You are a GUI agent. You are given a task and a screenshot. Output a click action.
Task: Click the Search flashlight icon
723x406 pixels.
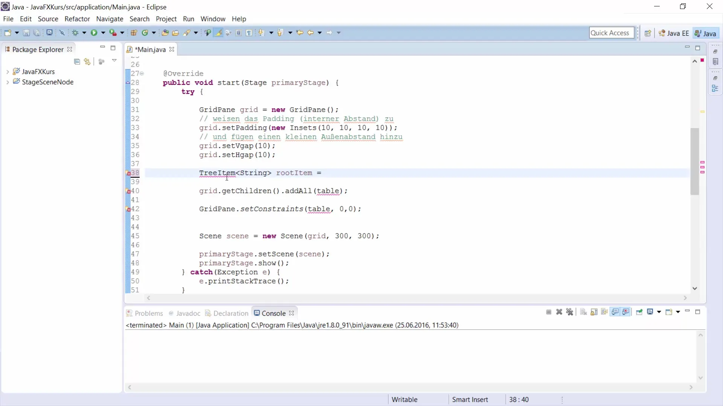pos(187,33)
